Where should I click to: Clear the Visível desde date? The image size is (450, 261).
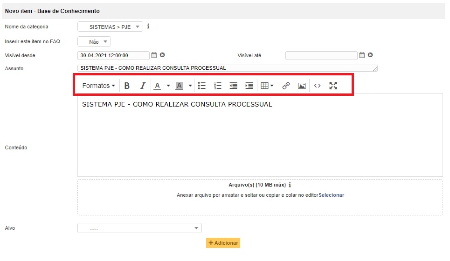[x=162, y=55]
